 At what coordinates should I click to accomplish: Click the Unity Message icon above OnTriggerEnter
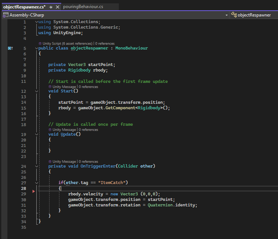(50, 162)
